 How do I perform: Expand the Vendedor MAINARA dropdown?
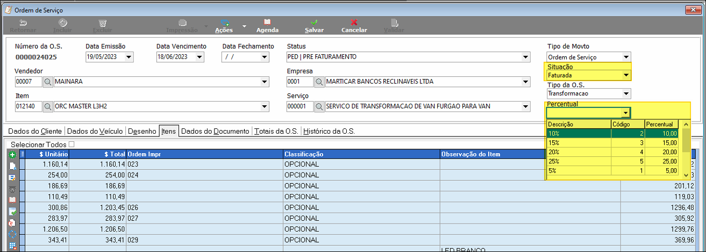pyautogui.click(x=264, y=82)
